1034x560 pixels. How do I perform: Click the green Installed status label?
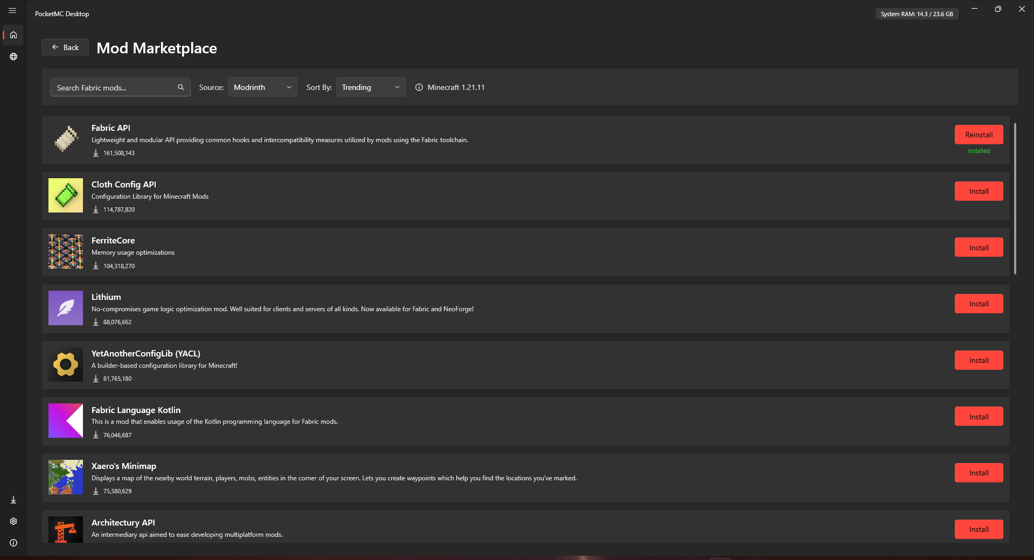pos(979,151)
